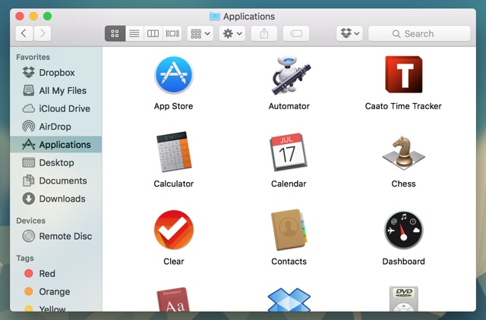This screenshot has height=320, width=486.
Task: Minimize the window with yellow button
Action: coord(33,16)
